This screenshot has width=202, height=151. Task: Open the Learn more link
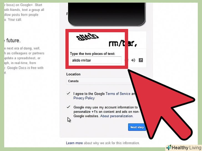[x=74, y=143]
